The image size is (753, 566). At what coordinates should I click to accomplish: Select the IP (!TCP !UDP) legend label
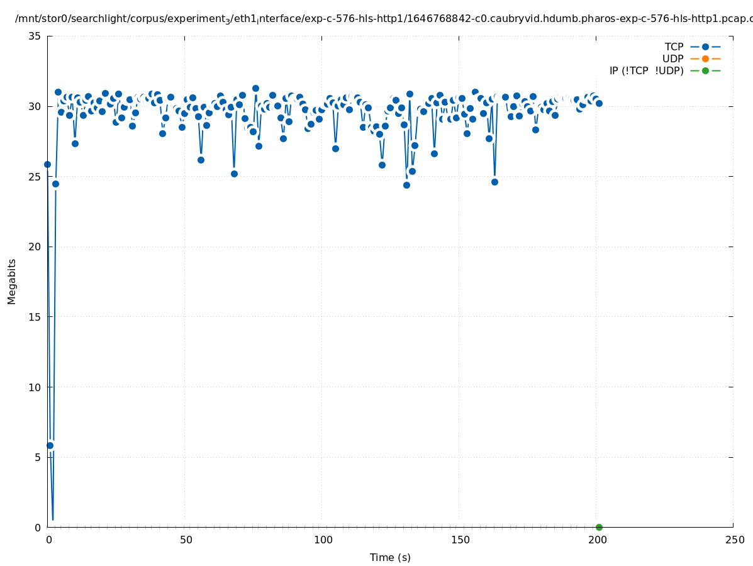tap(646, 70)
